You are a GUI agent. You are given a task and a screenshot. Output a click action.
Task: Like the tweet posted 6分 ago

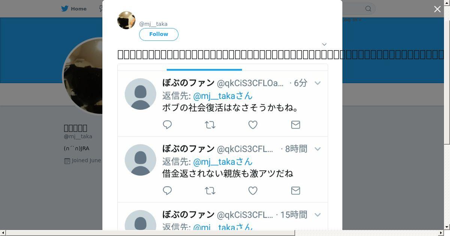pos(253,125)
